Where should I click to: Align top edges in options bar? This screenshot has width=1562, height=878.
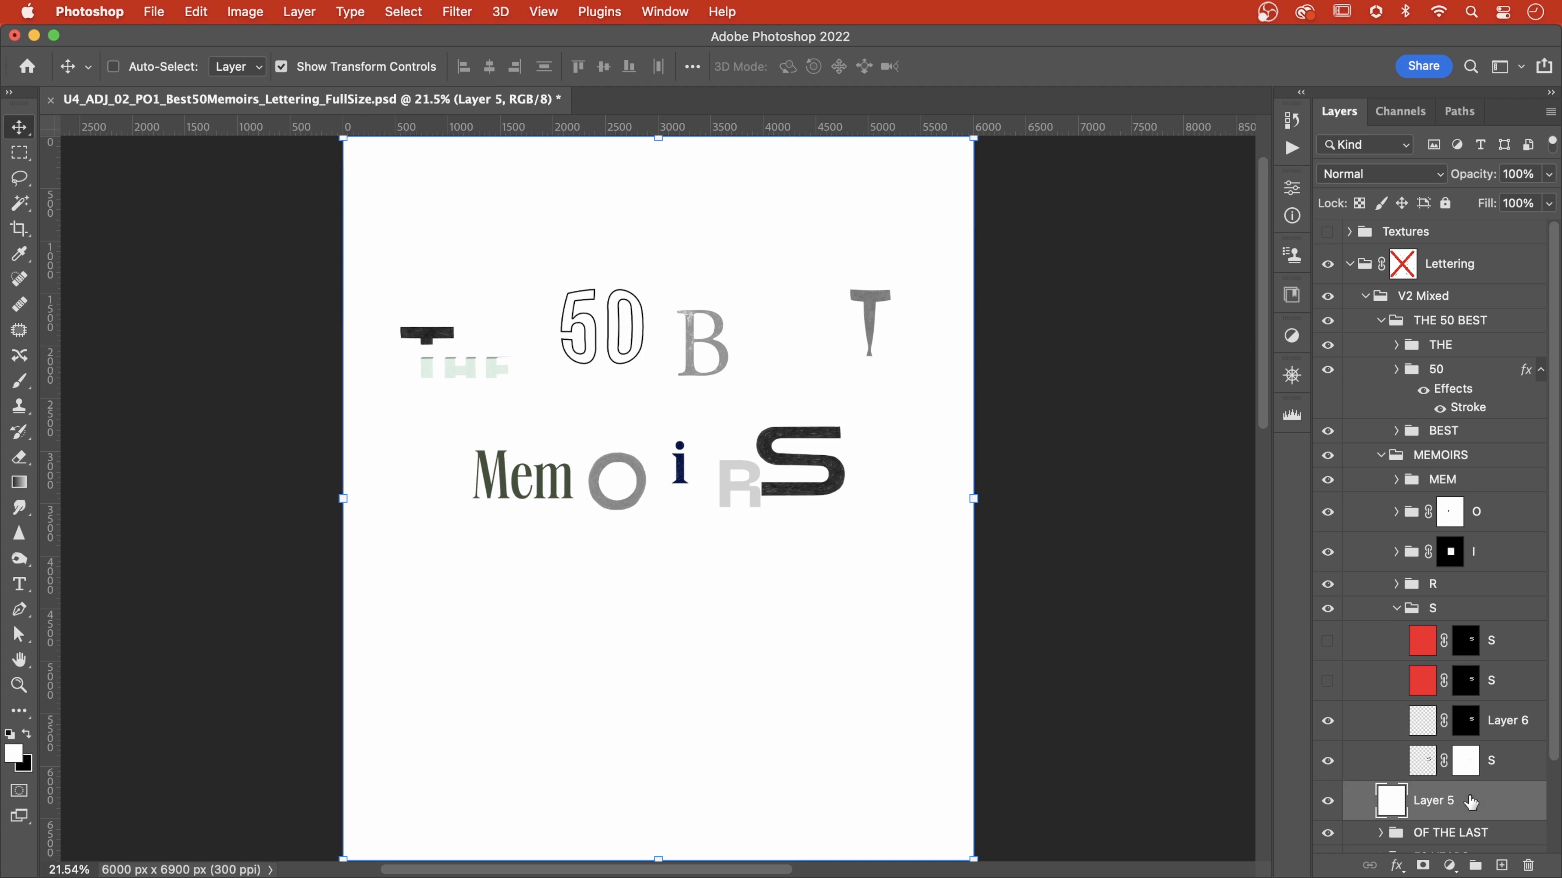pos(578,67)
